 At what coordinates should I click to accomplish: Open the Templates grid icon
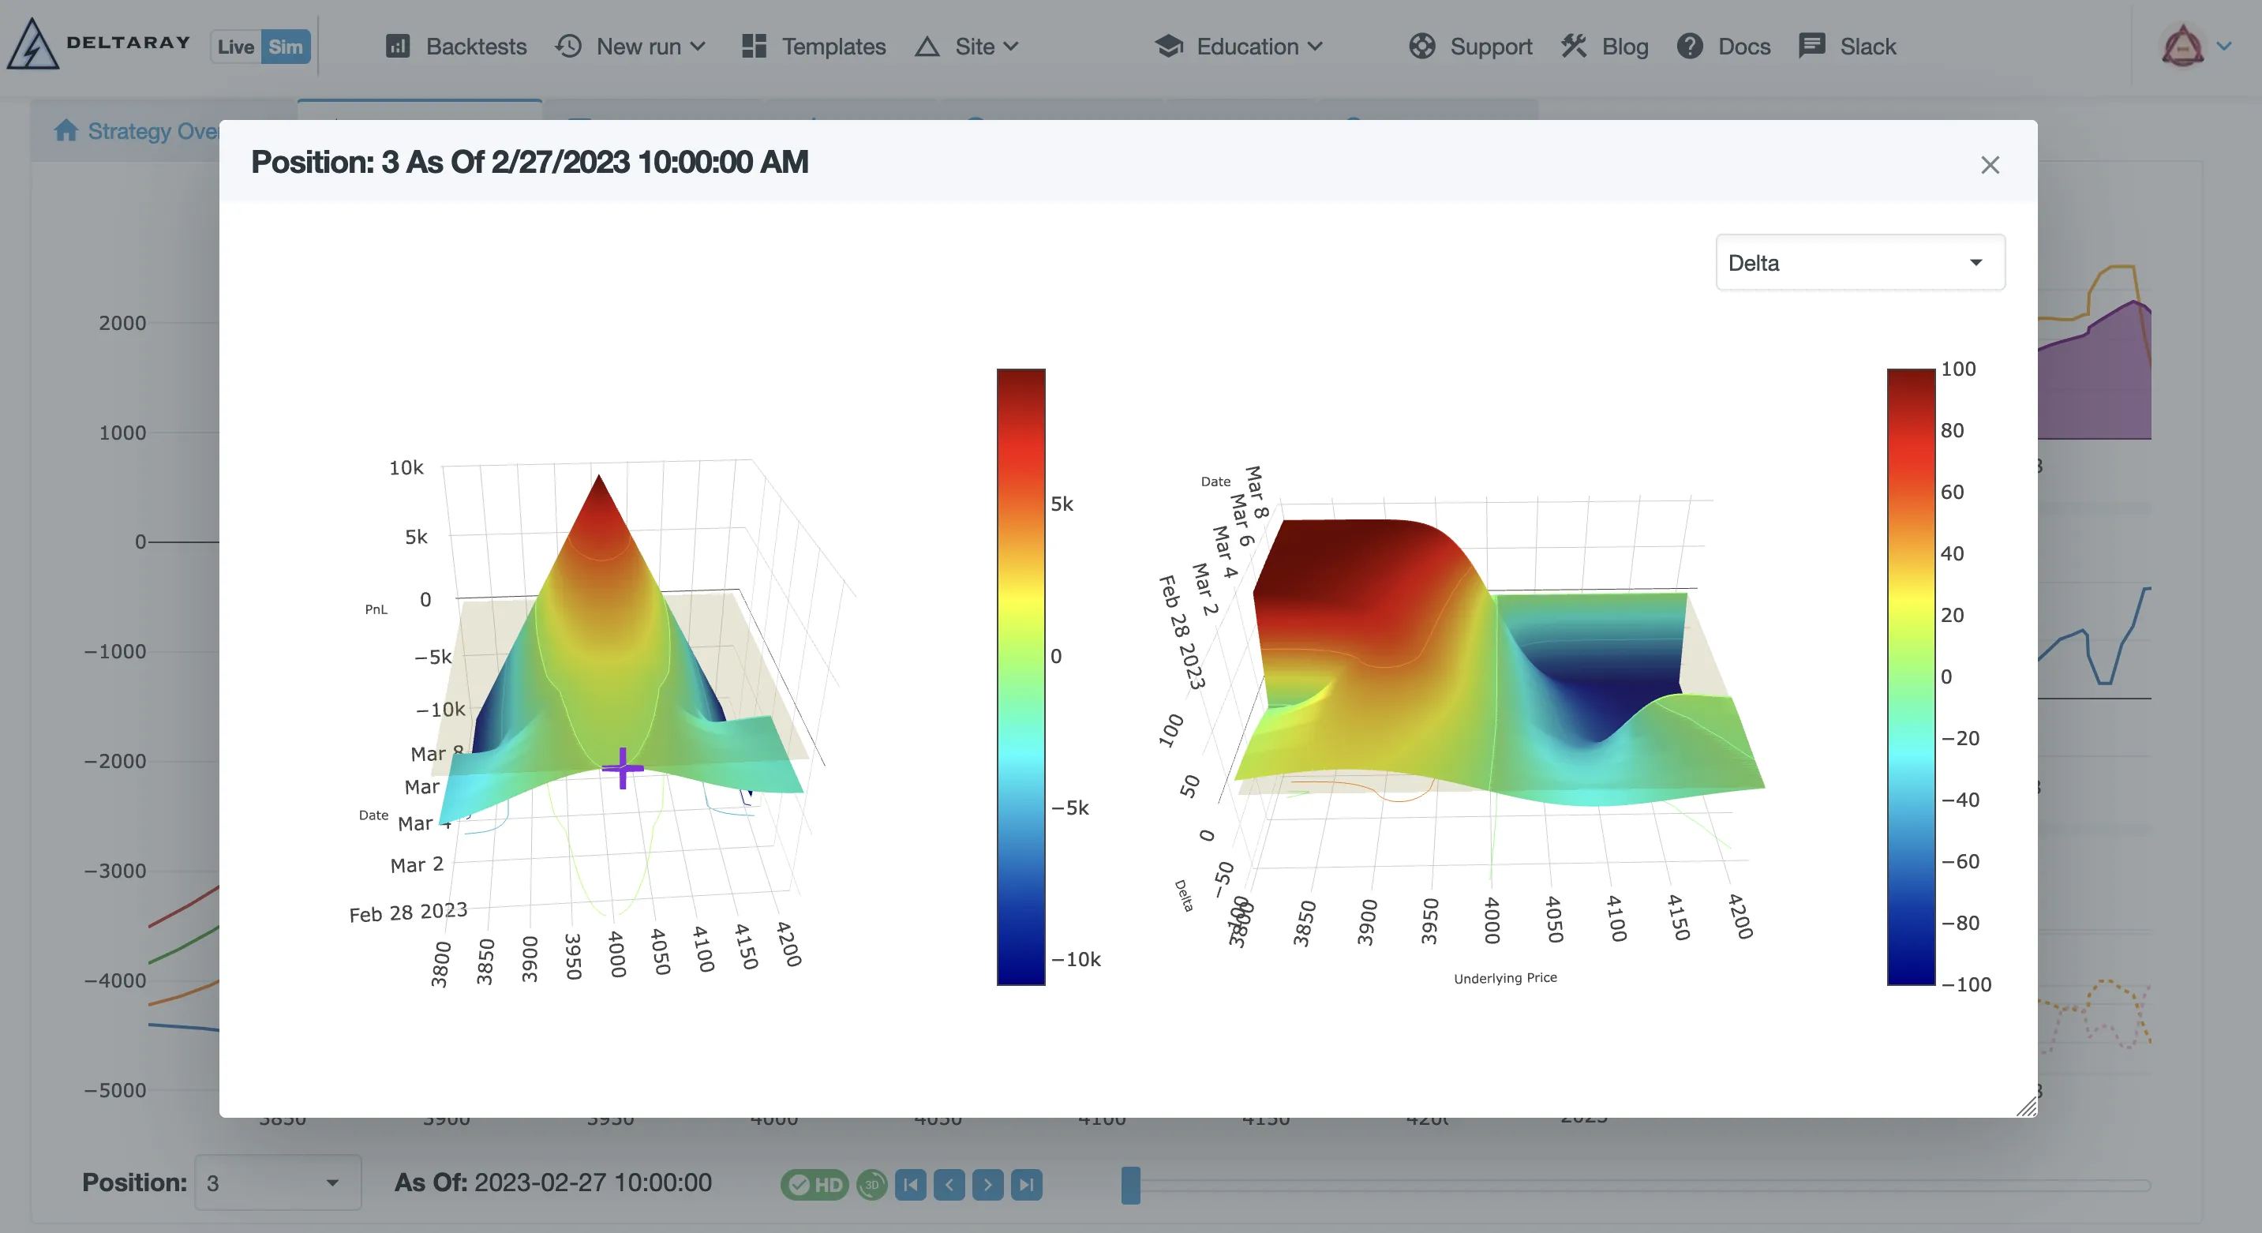tap(752, 46)
